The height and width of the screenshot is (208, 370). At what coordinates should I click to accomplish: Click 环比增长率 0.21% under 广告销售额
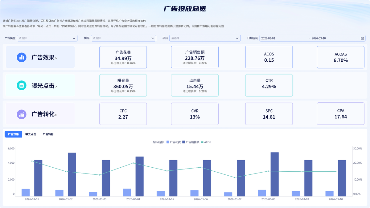click(x=195, y=63)
